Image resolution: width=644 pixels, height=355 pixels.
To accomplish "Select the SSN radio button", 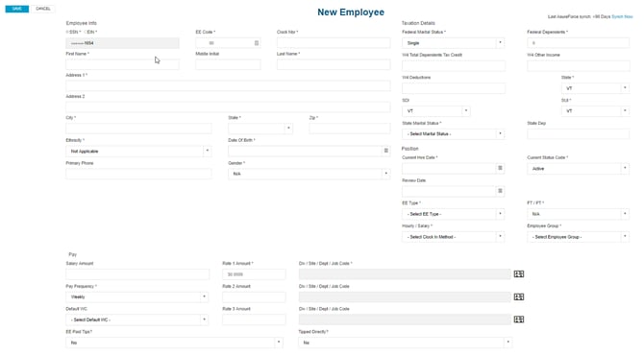I will [67, 32].
